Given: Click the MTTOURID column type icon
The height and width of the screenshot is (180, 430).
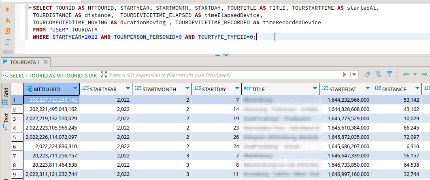Looking at the screenshot, I should pyautogui.click(x=29, y=88).
